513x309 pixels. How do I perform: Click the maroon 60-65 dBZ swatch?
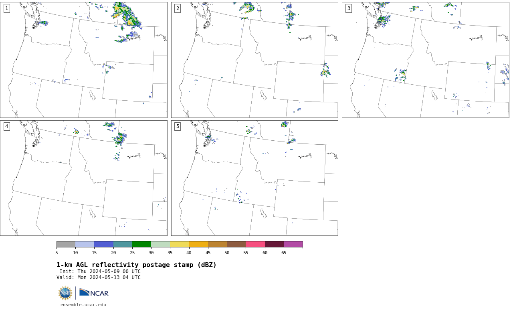(x=274, y=244)
